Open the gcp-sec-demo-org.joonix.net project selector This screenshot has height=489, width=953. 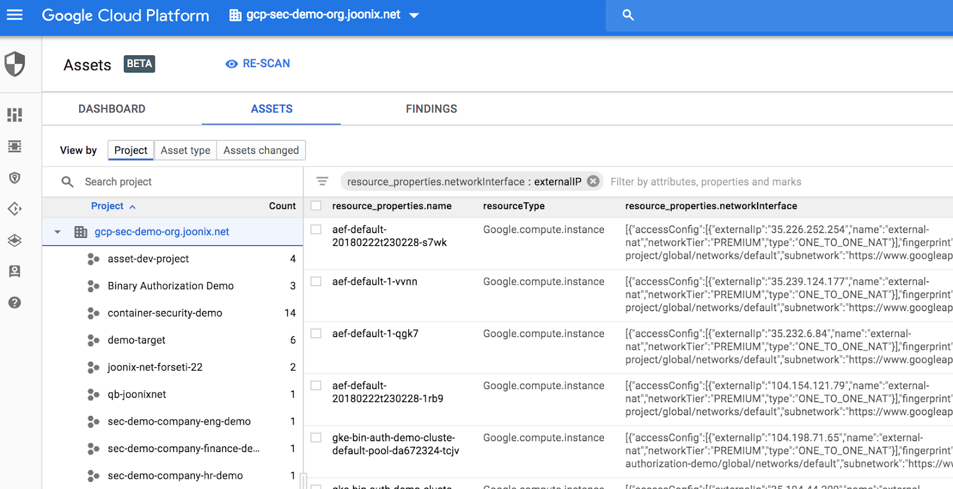pyautogui.click(x=325, y=15)
